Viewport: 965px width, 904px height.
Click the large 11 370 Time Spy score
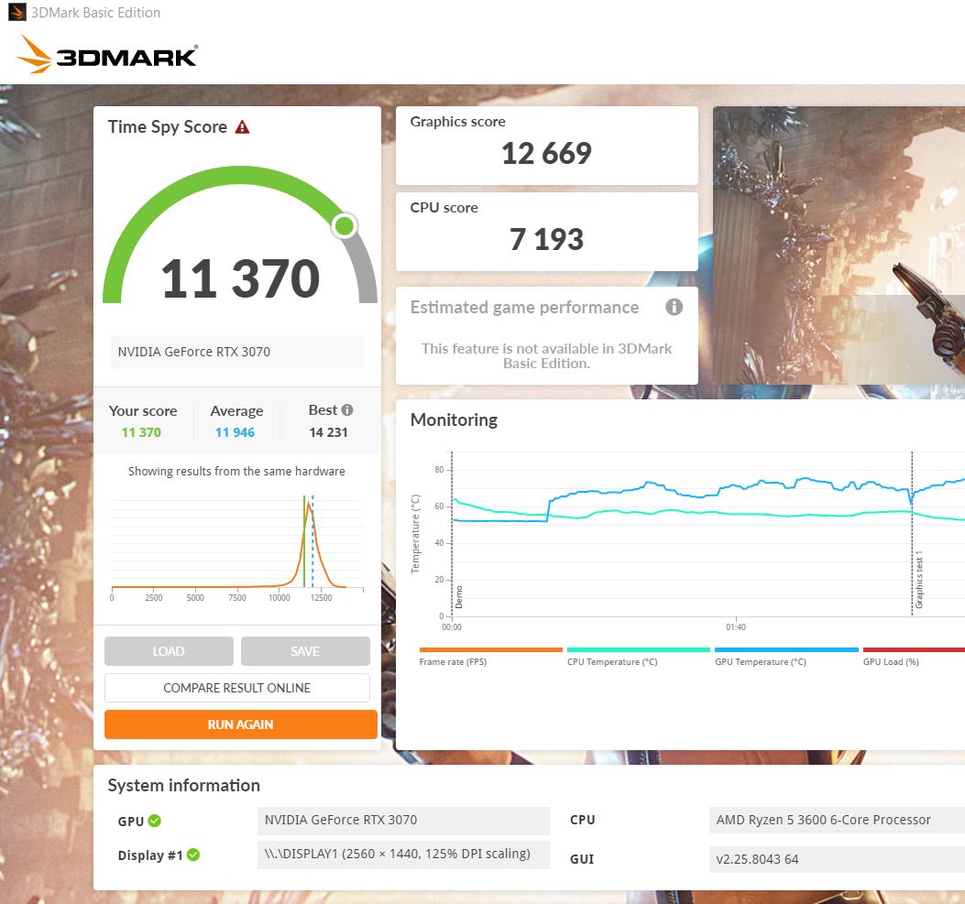(x=241, y=278)
